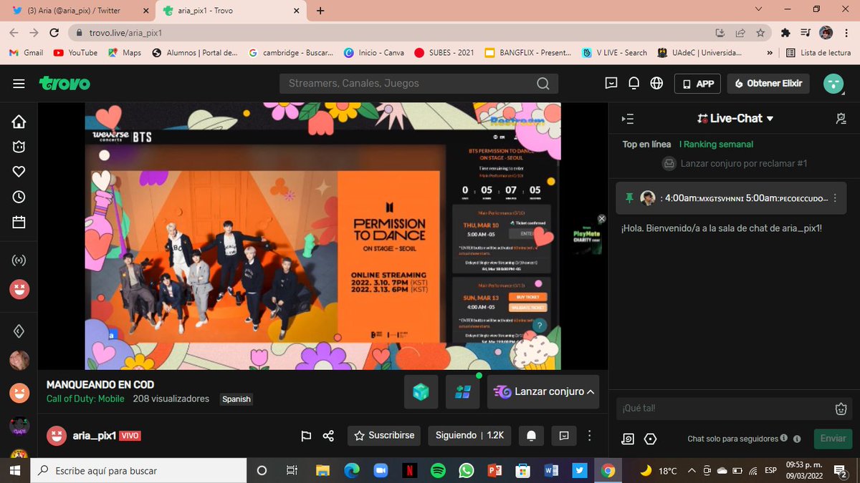Toggle the Siguiendo 1.2K follow button
The width and height of the screenshot is (860, 483).
[469, 435]
